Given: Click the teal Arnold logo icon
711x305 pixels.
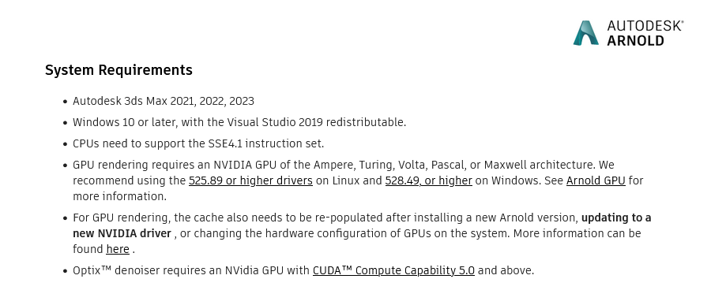Looking at the screenshot, I should tap(586, 33).
